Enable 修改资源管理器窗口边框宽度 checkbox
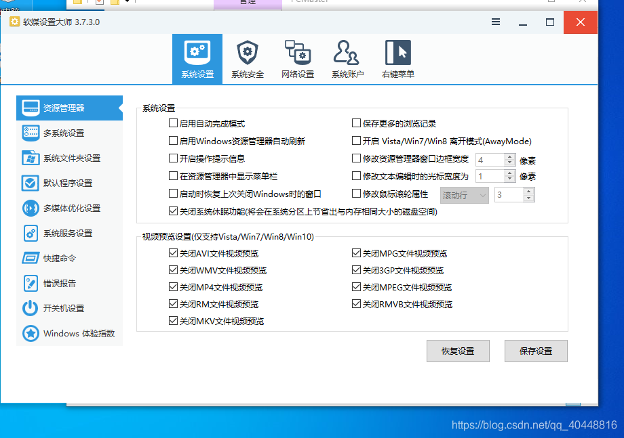This screenshot has width=624, height=438. pos(356,158)
